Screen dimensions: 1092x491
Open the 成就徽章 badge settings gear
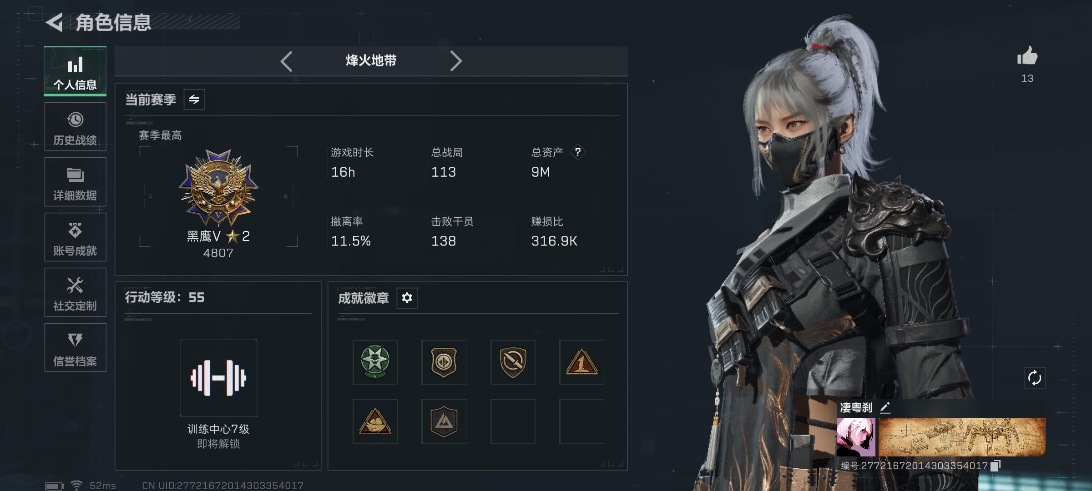pyautogui.click(x=407, y=298)
